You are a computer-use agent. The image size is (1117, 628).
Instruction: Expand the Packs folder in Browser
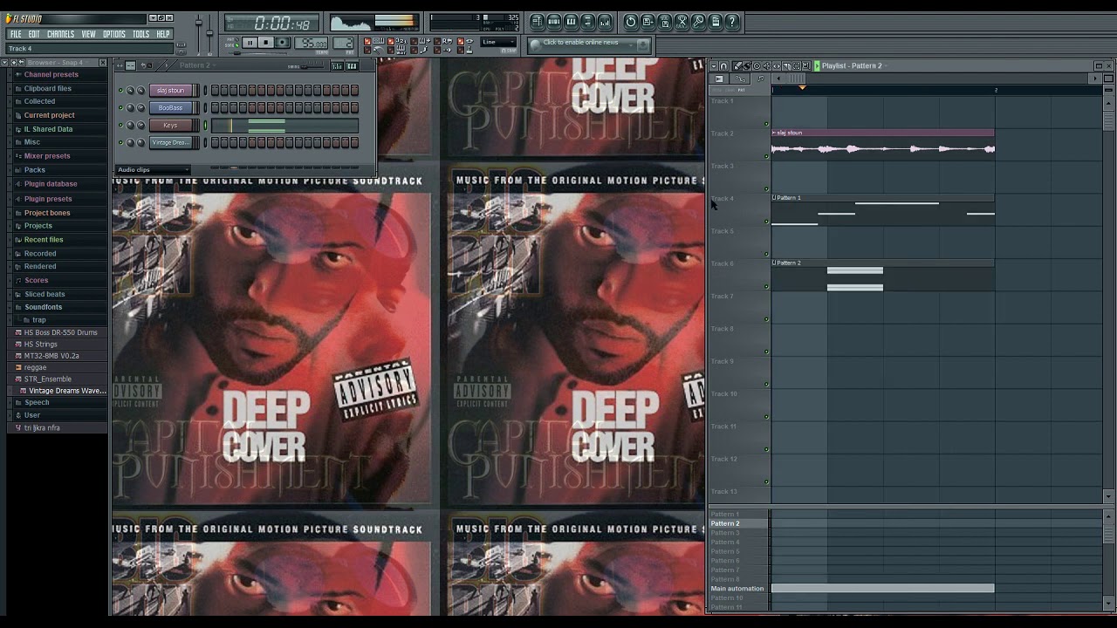(35, 170)
